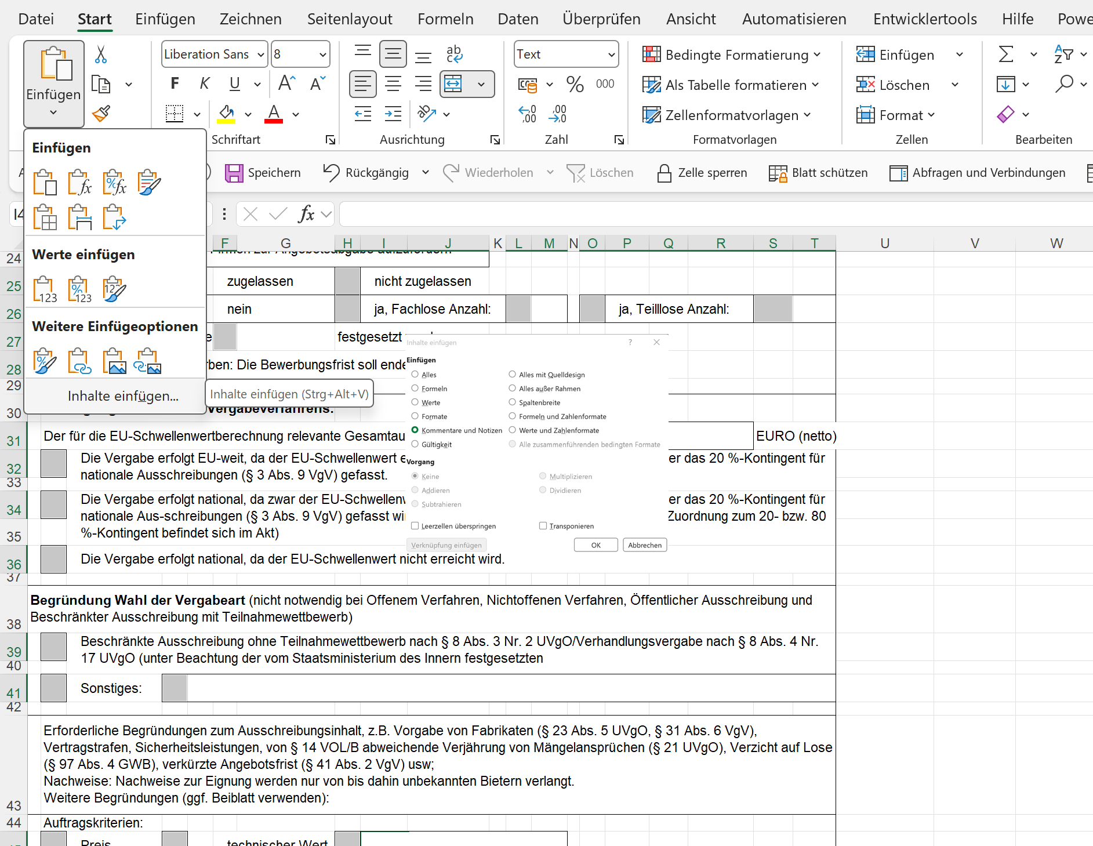The width and height of the screenshot is (1093, 846).
Task: Click the percent style icon
Action: [575, 85]
